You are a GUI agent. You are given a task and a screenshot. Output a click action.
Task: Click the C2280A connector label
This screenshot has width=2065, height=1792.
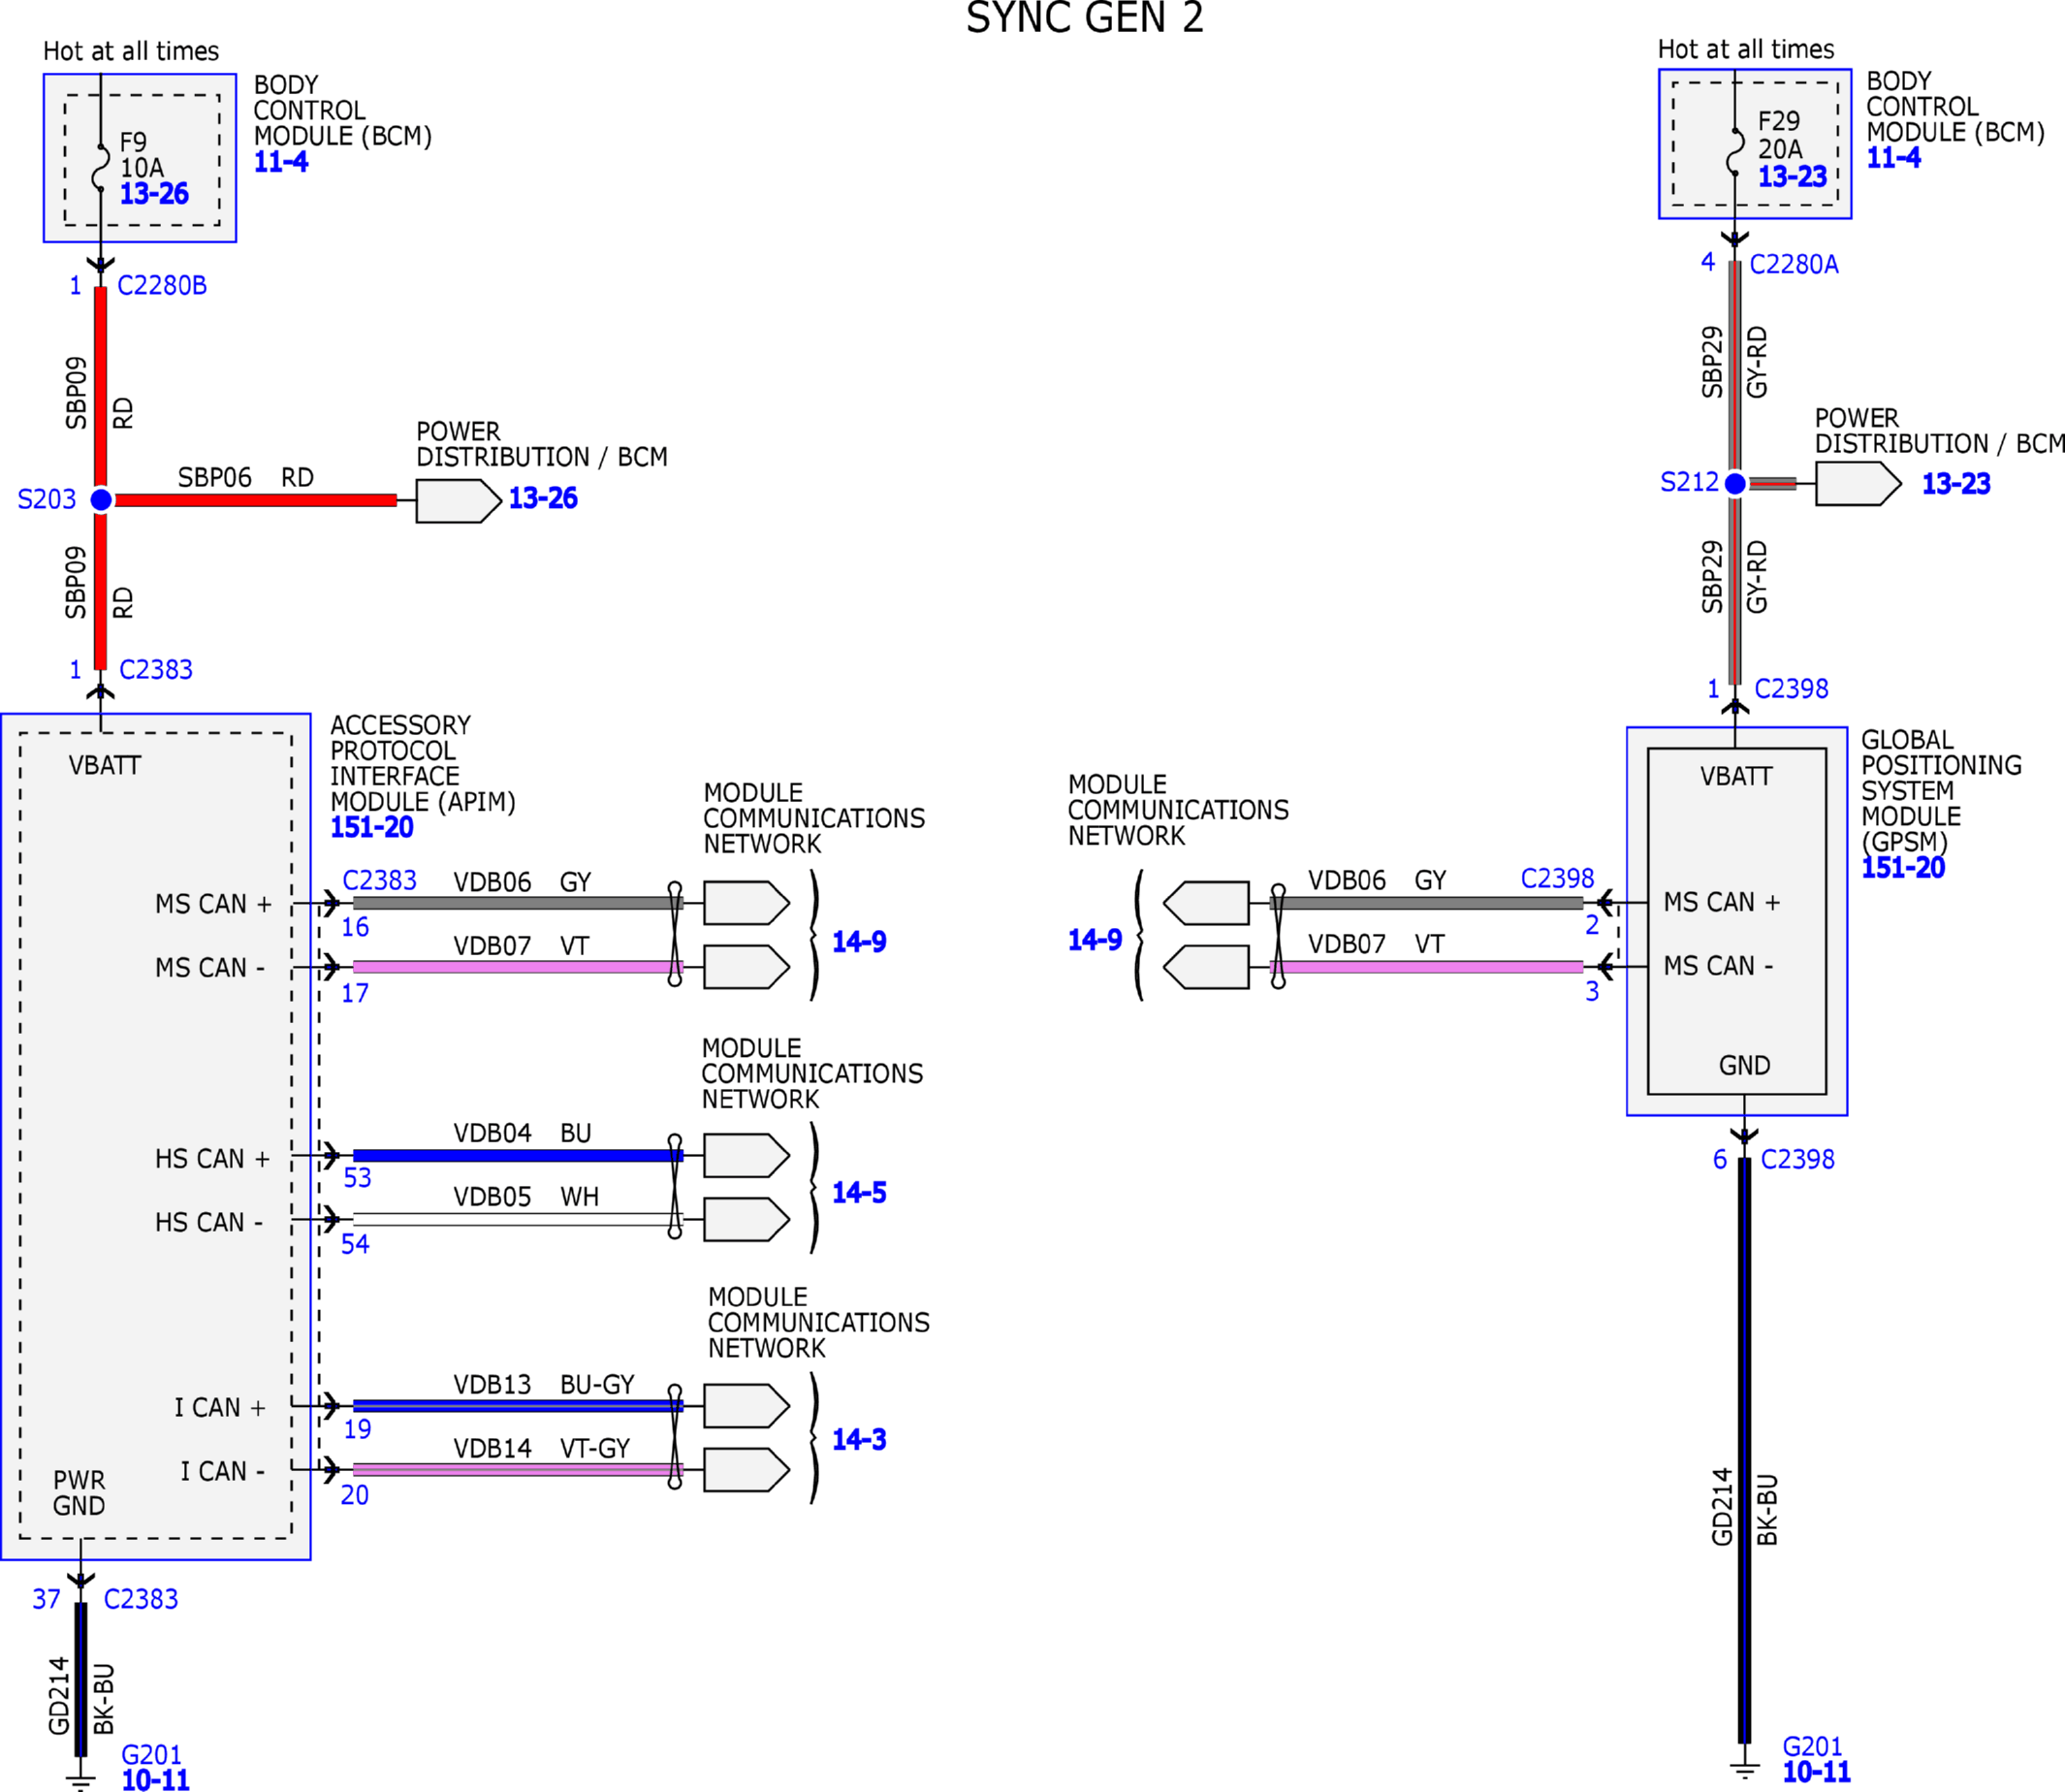click(1795, 265)
